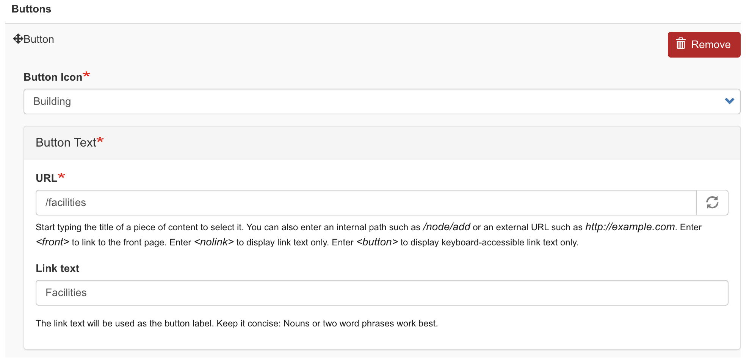Click the Link text field showing Facilities
This screenshot has width=749, height=359.
click(x=341, y=292)
